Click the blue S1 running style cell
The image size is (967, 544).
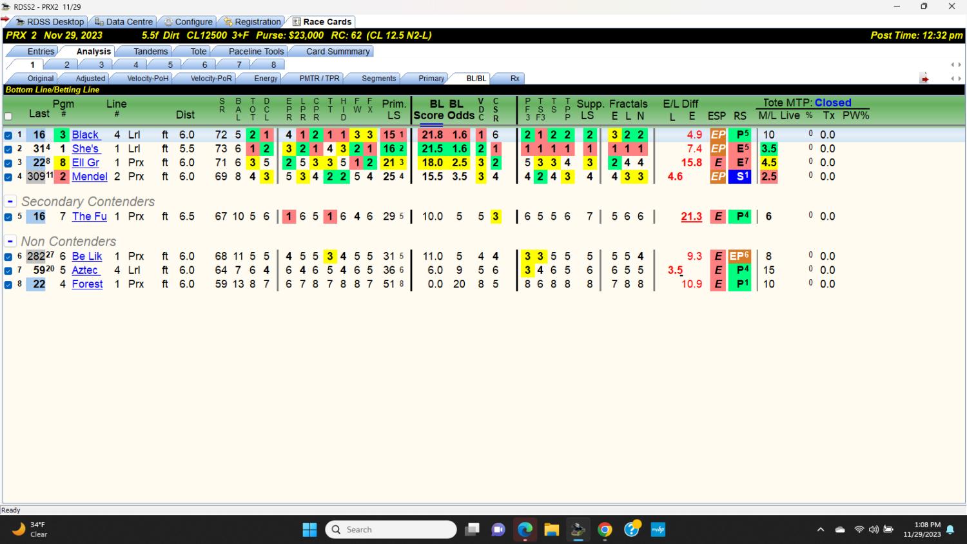point(740,176)
